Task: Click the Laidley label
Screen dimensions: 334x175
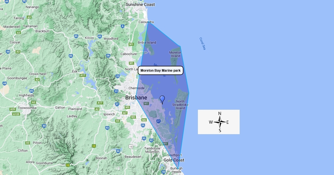Action: [x=72, y=116]
